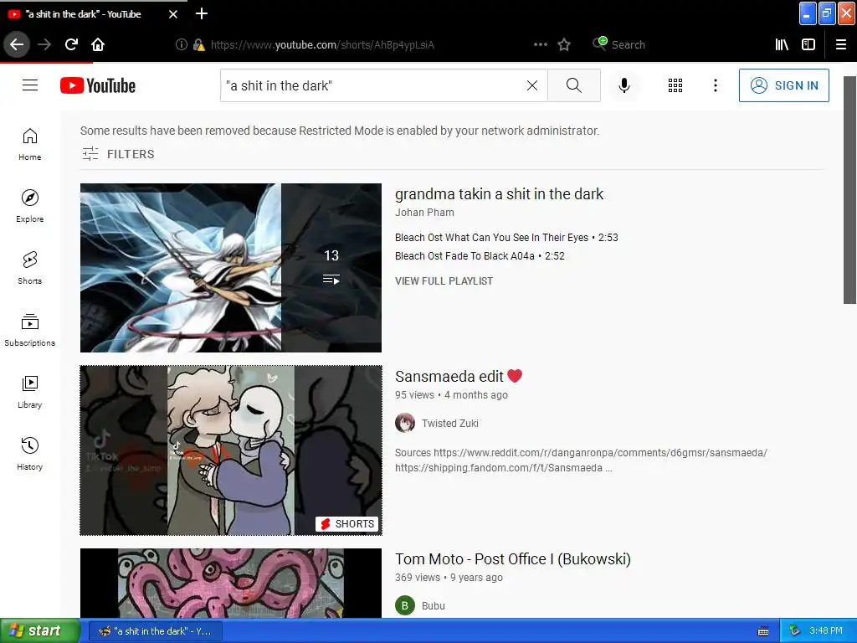Open the YouTube guide hamburger menu

(30, 85)
